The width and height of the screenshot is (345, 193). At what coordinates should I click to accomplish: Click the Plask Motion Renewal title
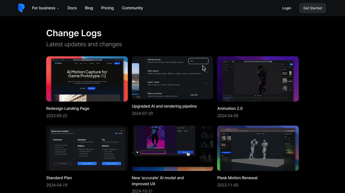[x=237, y=178]
